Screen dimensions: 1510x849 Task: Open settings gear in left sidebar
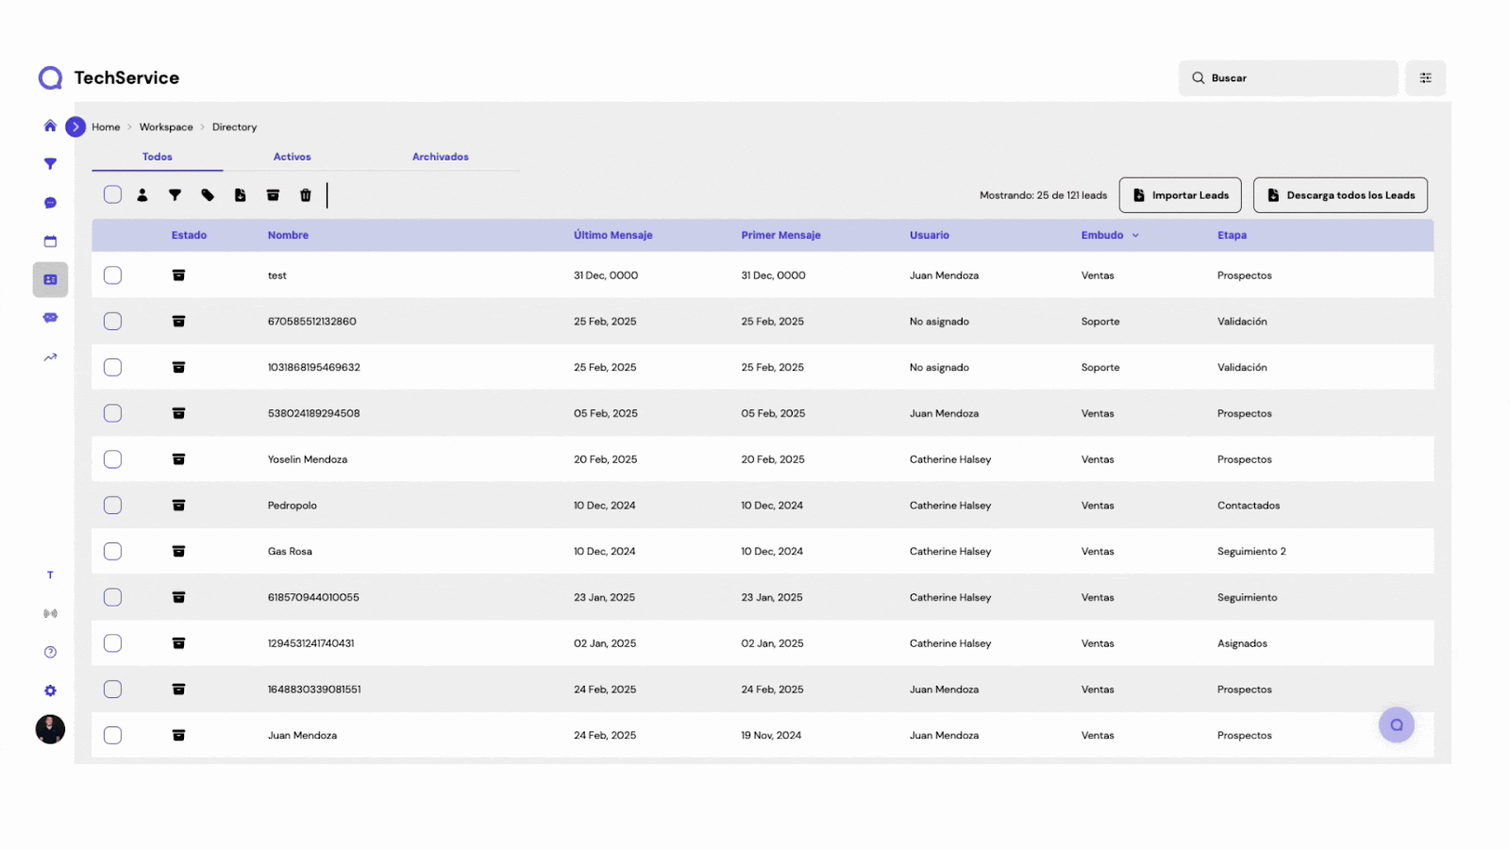point(50,691)
